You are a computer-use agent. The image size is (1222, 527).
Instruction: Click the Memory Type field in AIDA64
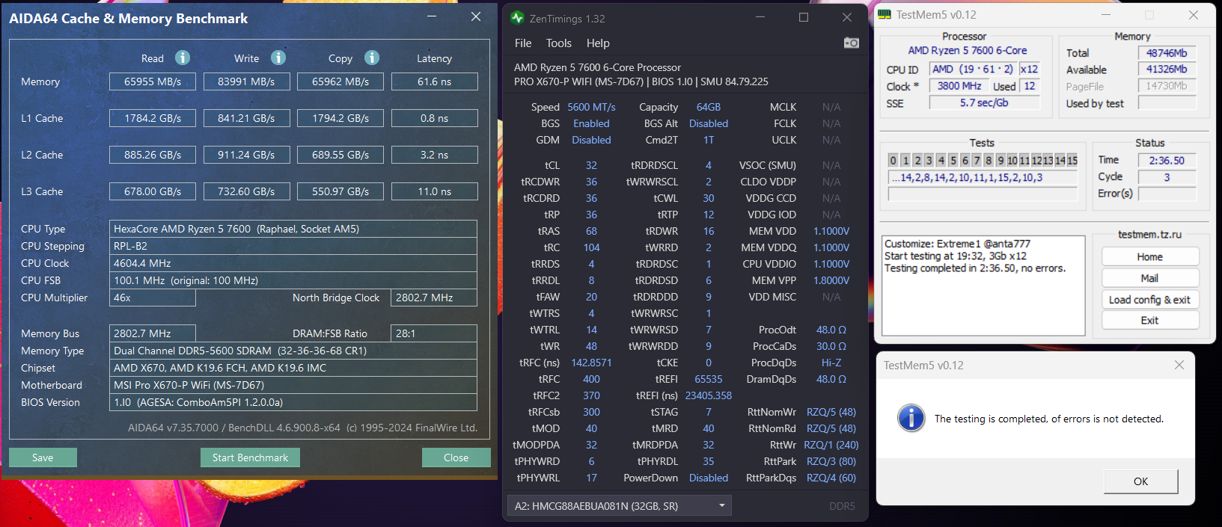tap(293, 351)
